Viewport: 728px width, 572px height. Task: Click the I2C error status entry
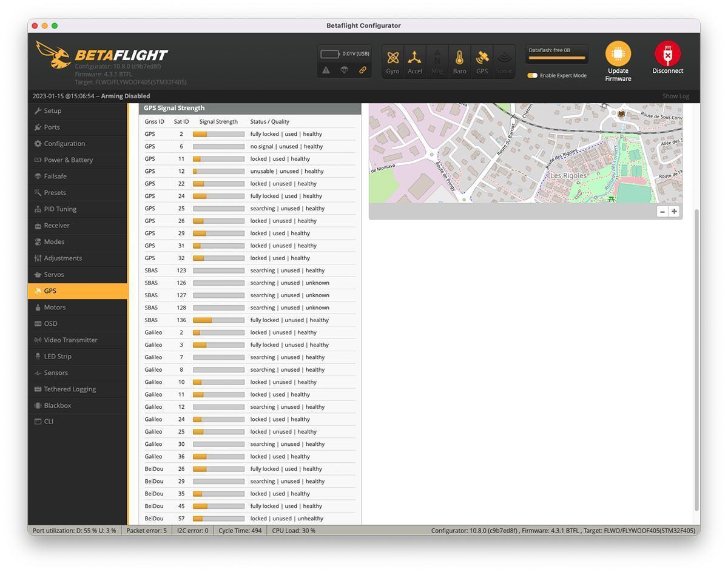point(192,531)
